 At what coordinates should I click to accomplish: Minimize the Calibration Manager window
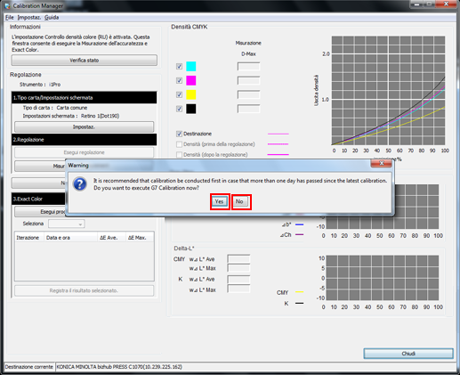417,4
